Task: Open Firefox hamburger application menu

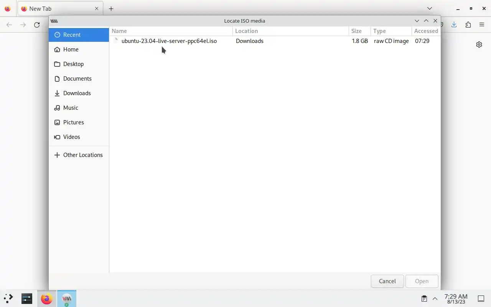Action: [482, 25]
